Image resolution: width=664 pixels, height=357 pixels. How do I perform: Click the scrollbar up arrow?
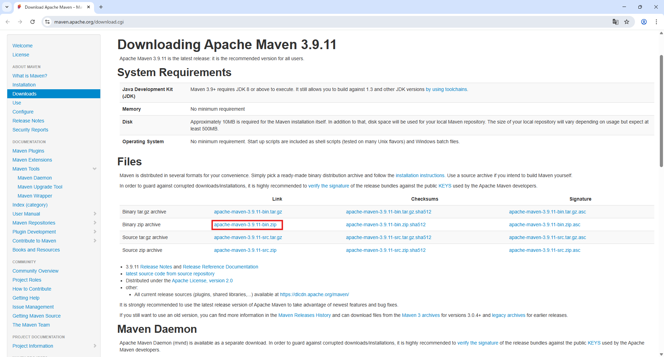pos(661,33)
